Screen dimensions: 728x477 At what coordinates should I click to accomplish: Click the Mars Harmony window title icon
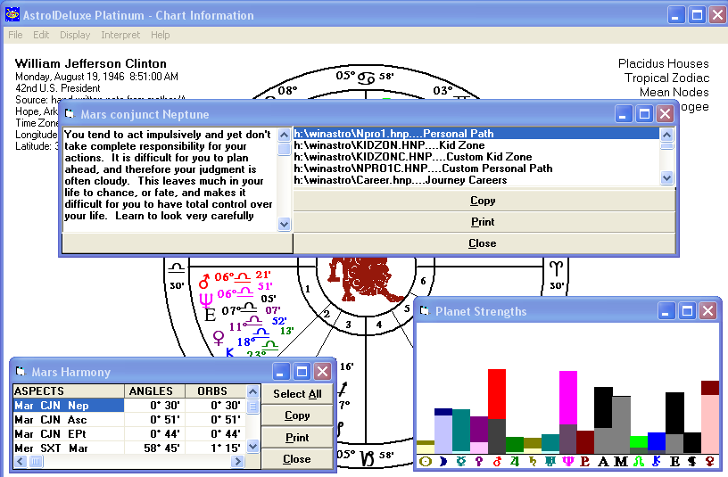(20, 371)
